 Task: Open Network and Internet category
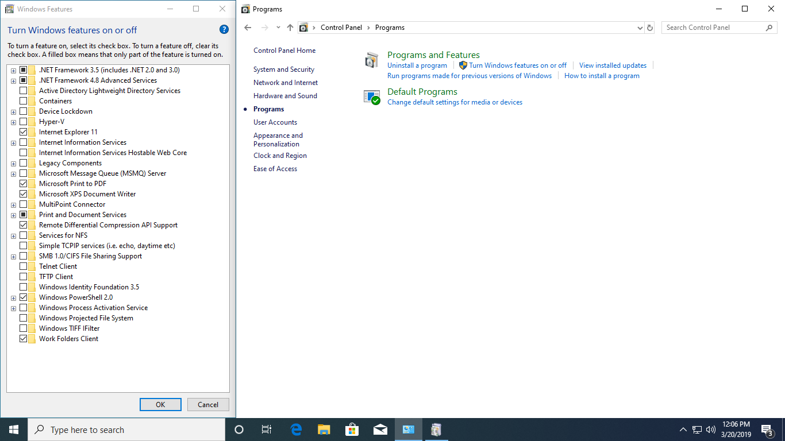pyautogui.click(x=286, y=83)
